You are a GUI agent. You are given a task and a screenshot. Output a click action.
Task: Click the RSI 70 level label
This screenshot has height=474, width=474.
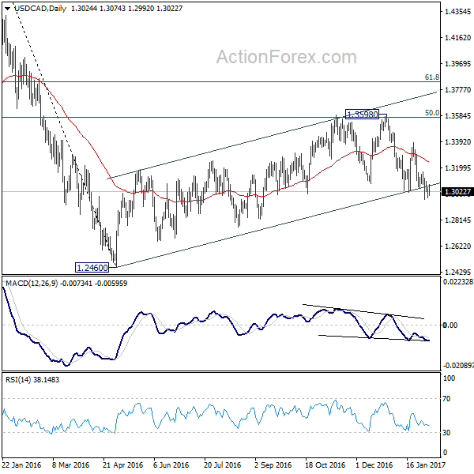446,399
